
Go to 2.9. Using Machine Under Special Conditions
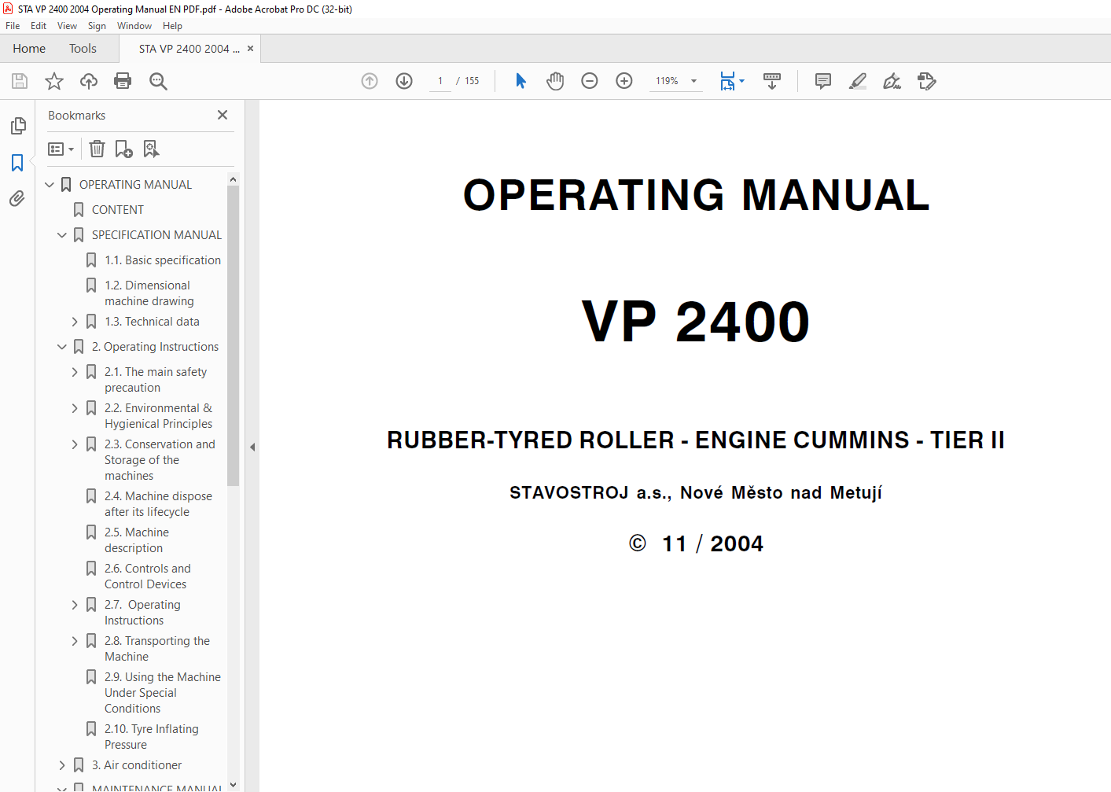pyautogui.click(x=163, y=693)
